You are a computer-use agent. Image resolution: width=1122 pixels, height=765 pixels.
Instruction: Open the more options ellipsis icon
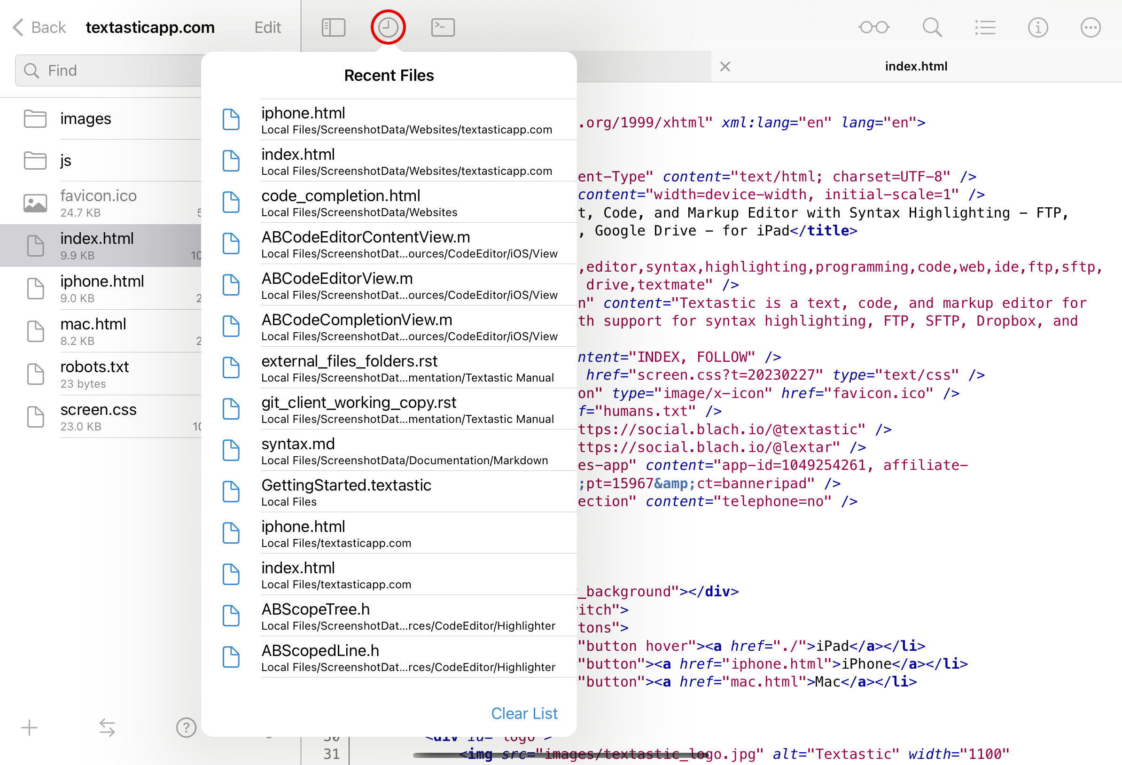tap(1090, 28)
